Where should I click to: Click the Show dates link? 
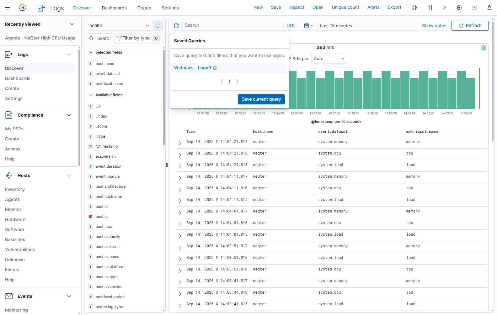coord(434,26)
